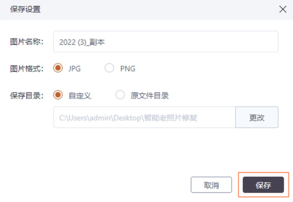Cancel with the 取消 button
The image size is (293, 202).
coord(211,185)
